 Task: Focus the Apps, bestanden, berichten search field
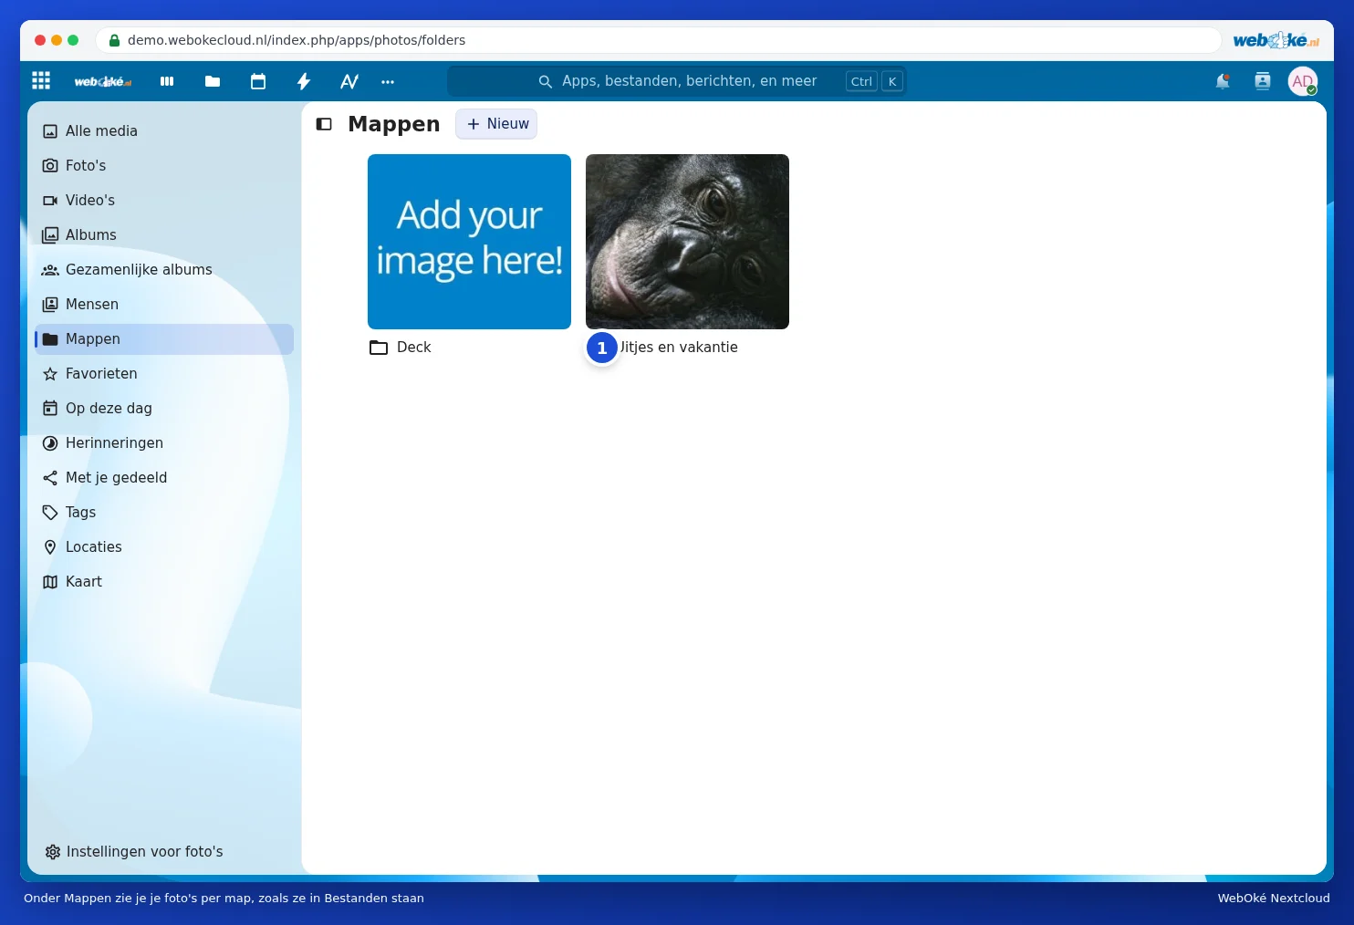pos(676,81)
